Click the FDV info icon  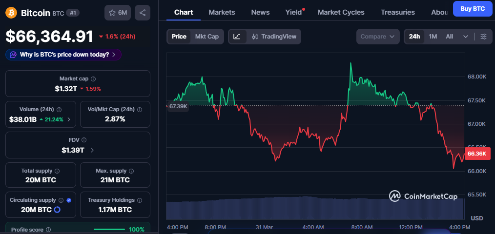pyautogui.click(x=84, y=140)
